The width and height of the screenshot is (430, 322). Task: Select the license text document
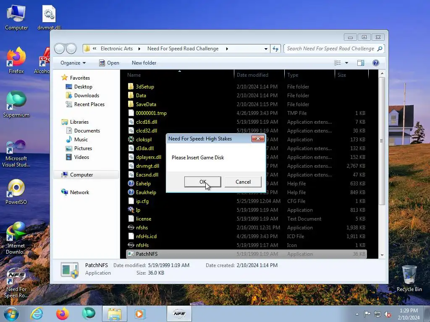click(x=144, y=219)
